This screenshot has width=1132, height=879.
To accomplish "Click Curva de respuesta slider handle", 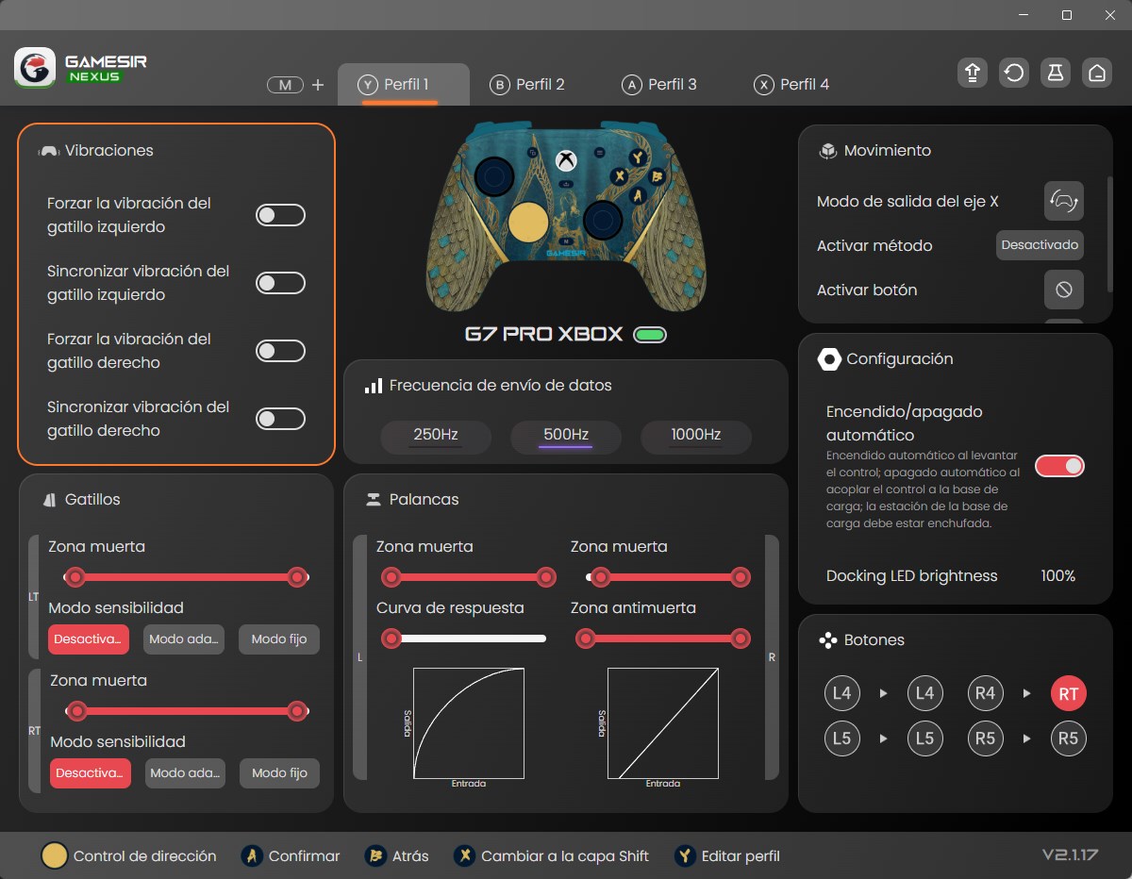I will coord(391,639).
